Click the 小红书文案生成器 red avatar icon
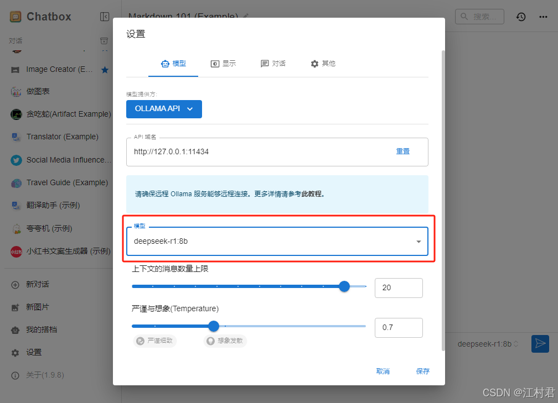The image size is (558, 403). click(16, 252)
